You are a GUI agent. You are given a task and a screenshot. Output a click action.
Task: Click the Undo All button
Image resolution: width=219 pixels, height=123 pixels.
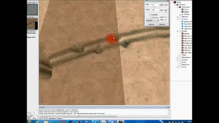point(151,24)
